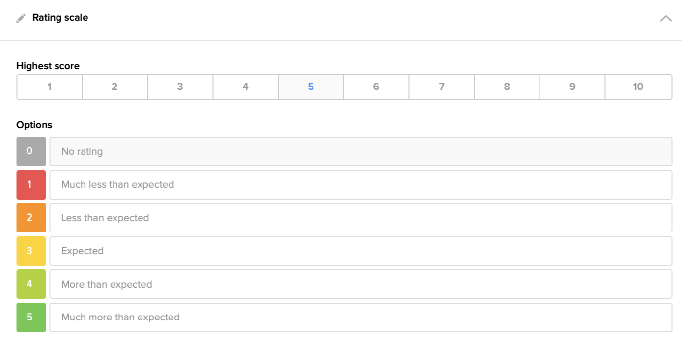Click the orange 2 rating swatch
The width and height of the screenshot is (682, 348).
click(x=31, y=218)
